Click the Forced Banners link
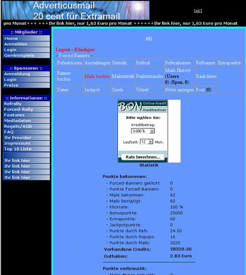Screen dimensions: 246x275 74,56
